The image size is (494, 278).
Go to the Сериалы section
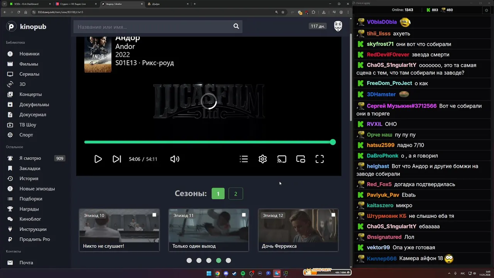coord(29,74)
